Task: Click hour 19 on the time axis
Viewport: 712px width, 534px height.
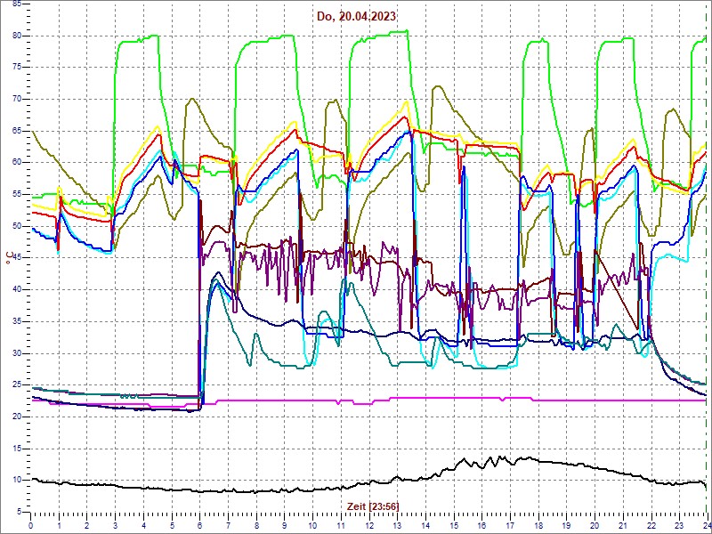Action: click(566, 525)
